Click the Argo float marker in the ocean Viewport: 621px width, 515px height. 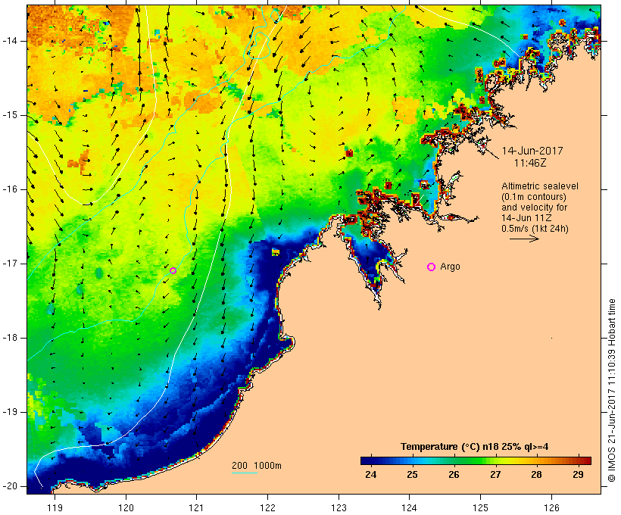[x=173, y=270]
